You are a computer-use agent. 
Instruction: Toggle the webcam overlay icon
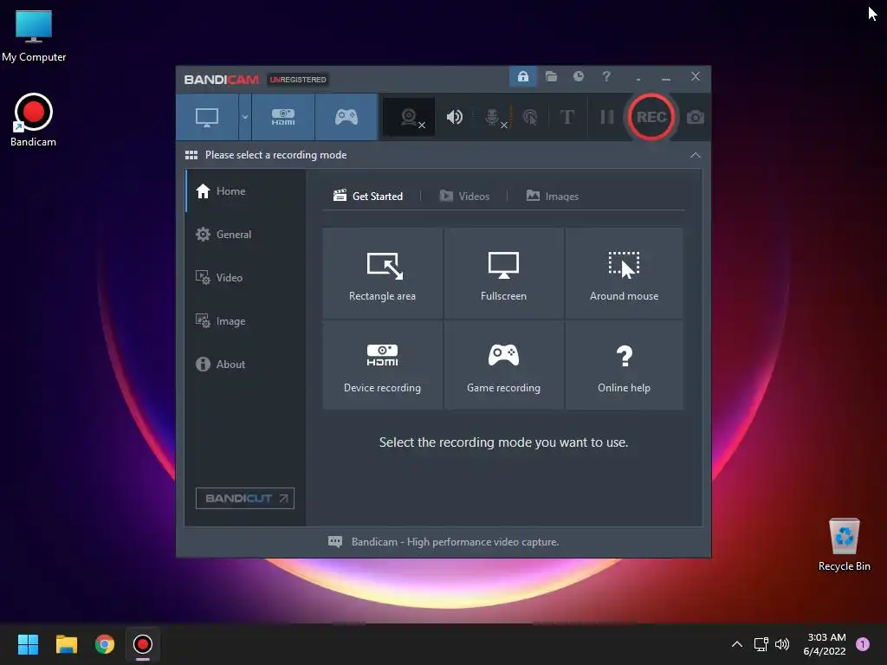409,117
